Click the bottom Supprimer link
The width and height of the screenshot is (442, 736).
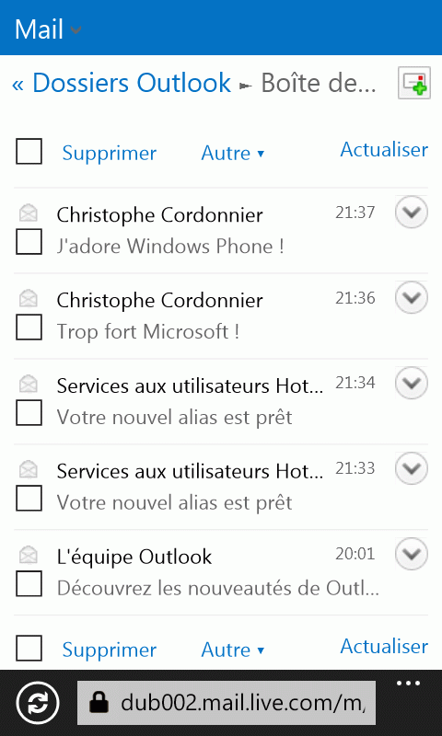click(110, 650)
